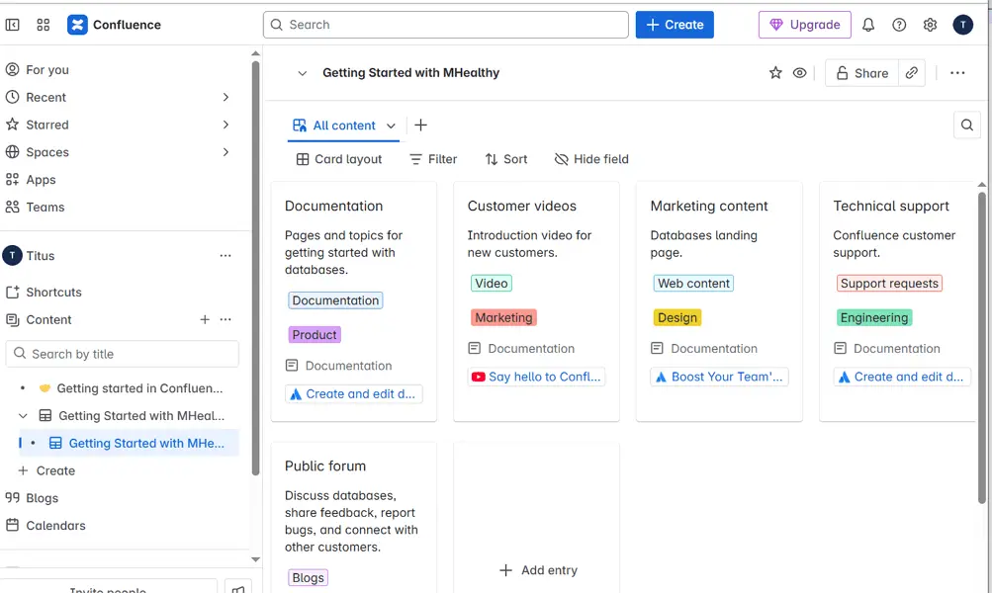Click the database cards vertical scrollbar
This screenshot has height=593, width=992.
point(982,348)
